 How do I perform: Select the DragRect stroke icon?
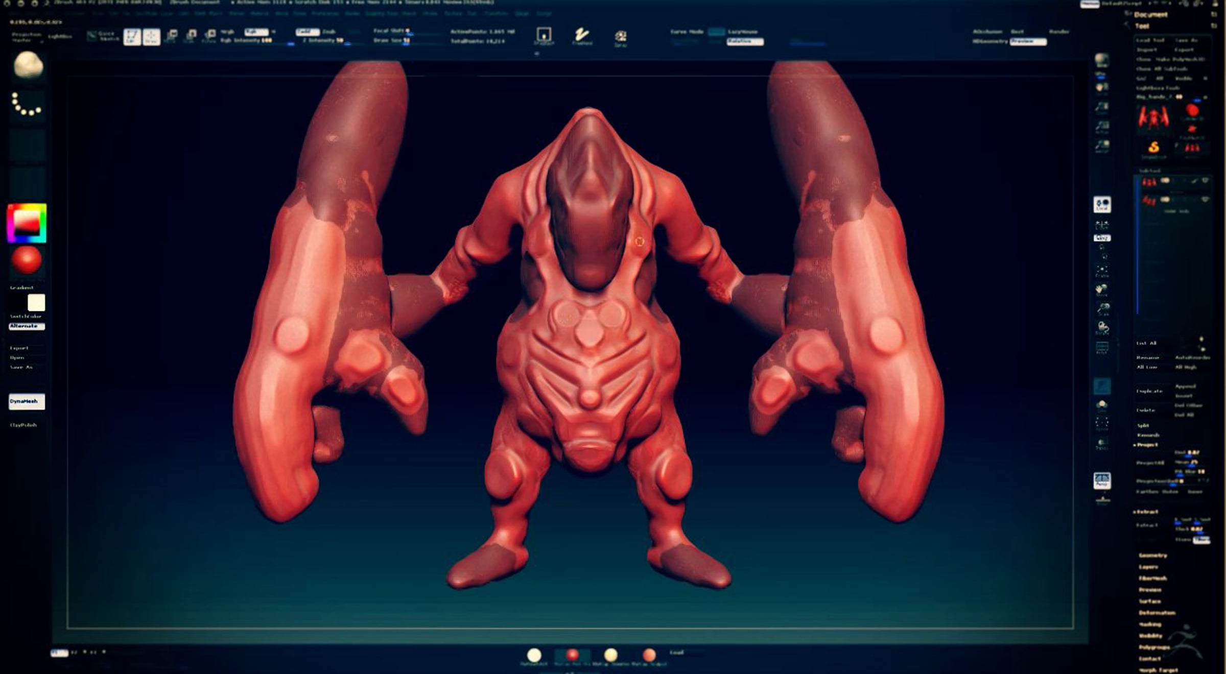coord(544,36)
